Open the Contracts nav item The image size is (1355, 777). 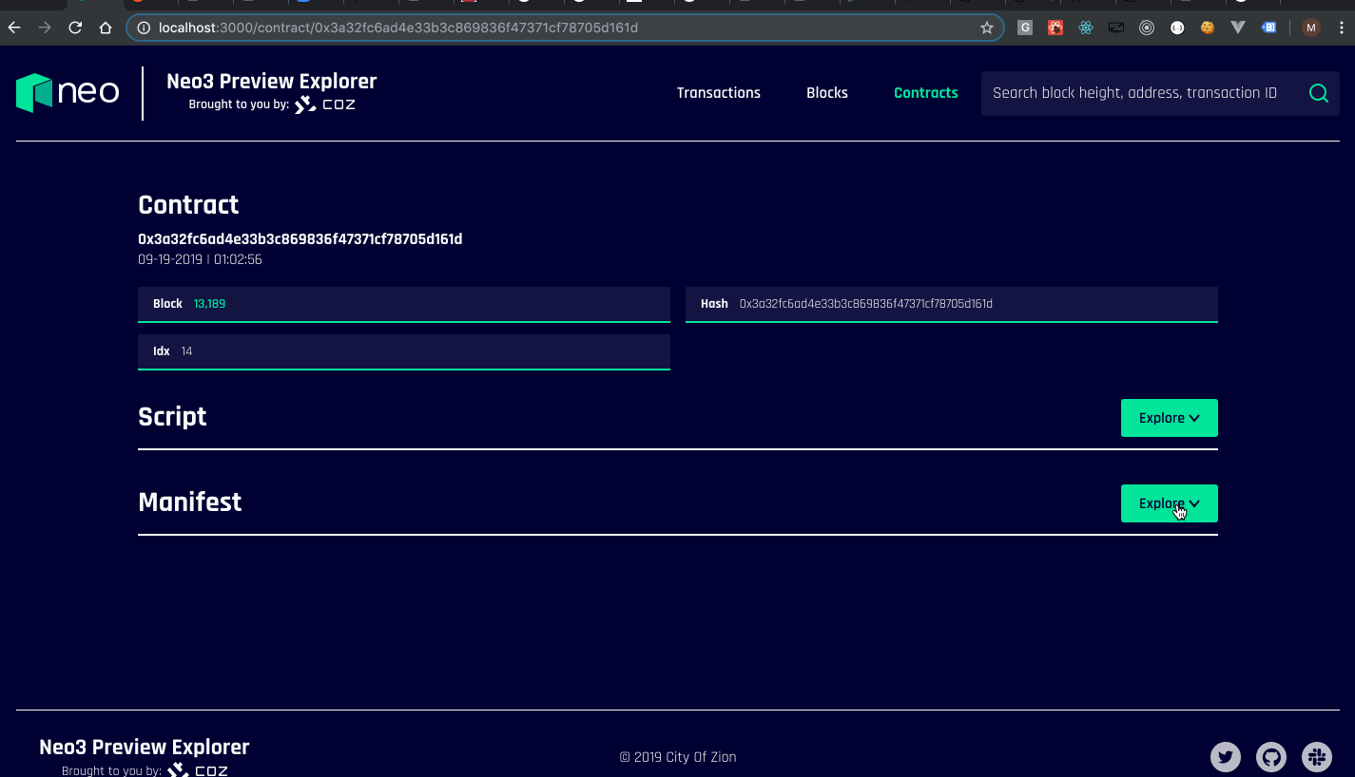point(925,93)
